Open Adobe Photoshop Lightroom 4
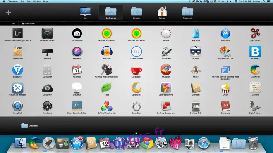Viewport: 273px width, 153px height. [x=18, y=33]
